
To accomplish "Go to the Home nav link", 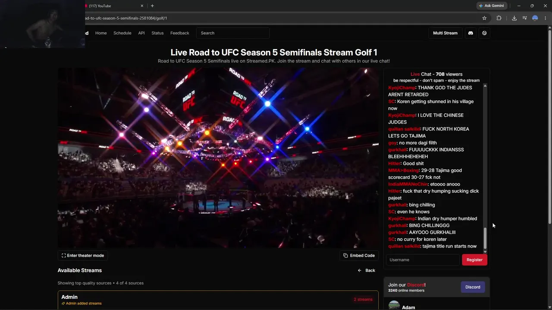I will (x=101, y=33).
